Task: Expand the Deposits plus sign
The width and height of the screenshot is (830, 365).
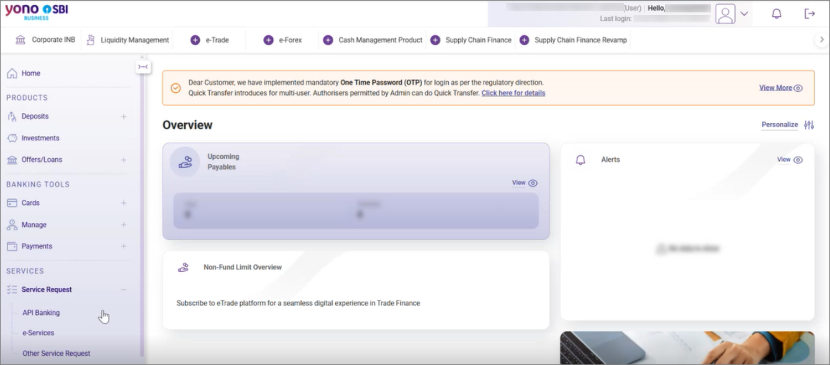Action: [124, 116]
